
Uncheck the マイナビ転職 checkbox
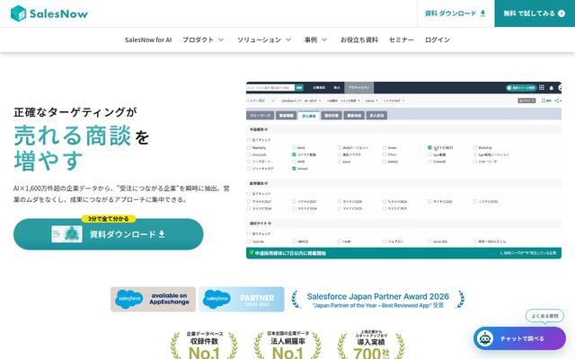pos(294,154)
